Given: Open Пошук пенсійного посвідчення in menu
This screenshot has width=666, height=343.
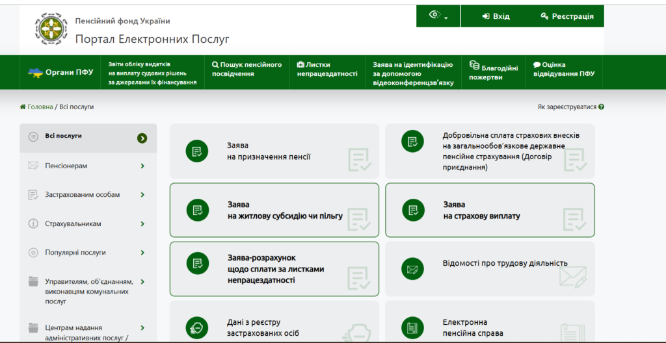Looking at the screenshot, I should tap(247, 69).
